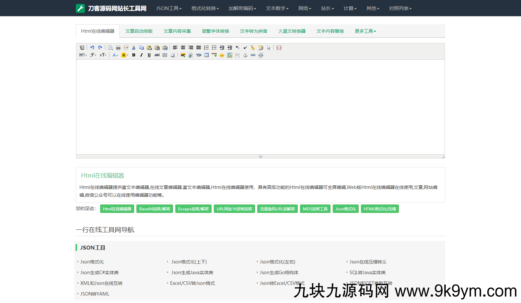Viewport: 521px width, 303px height.
Task: Click the print icon
Action: coord(118,48)
